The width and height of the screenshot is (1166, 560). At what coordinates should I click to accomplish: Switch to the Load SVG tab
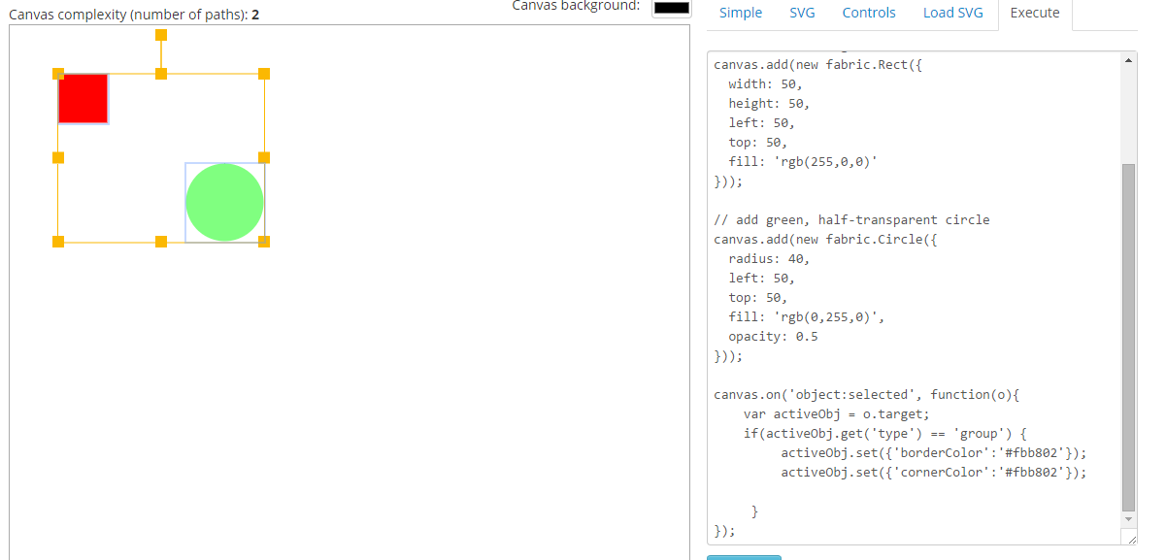952,13
